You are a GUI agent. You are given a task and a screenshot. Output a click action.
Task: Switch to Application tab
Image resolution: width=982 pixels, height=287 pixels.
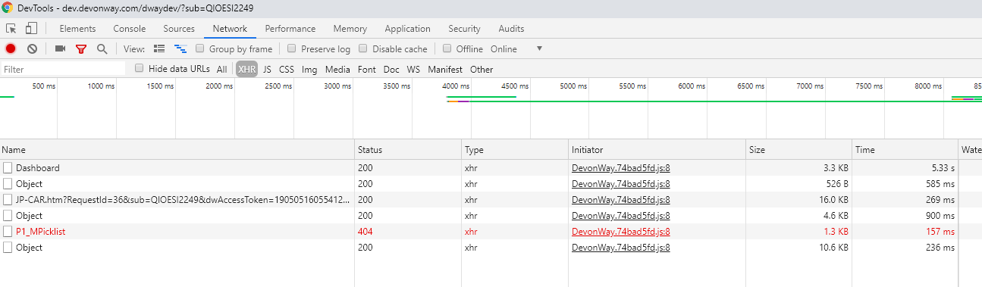click(x=407, y=29)
